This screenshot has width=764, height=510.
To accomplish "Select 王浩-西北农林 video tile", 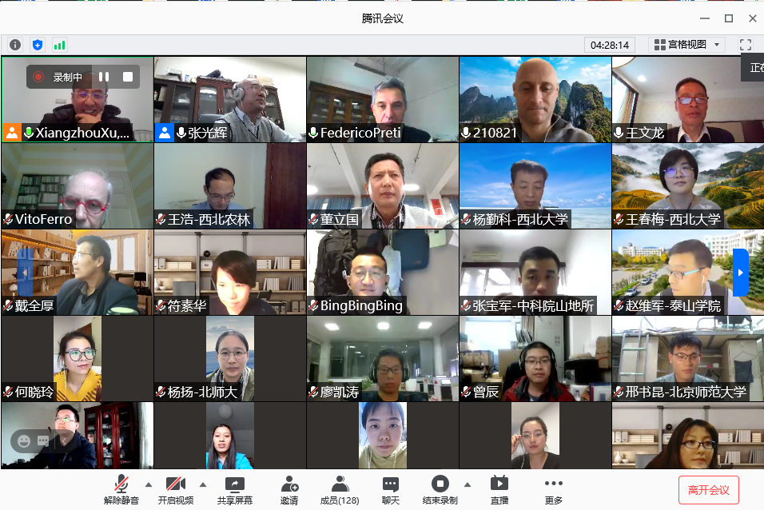I will pyautogui.click(x=230, y=185).
